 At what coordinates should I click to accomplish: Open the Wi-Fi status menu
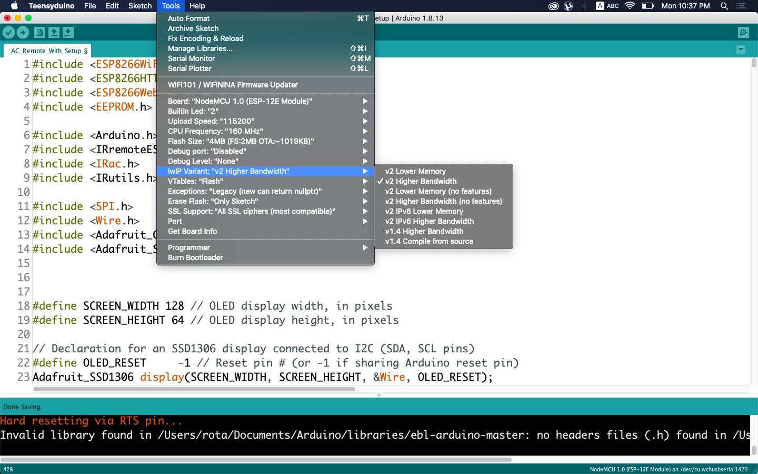(x=630, y=6)
